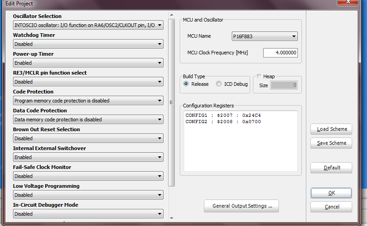Open General Output Settings

tap(241, 206)
